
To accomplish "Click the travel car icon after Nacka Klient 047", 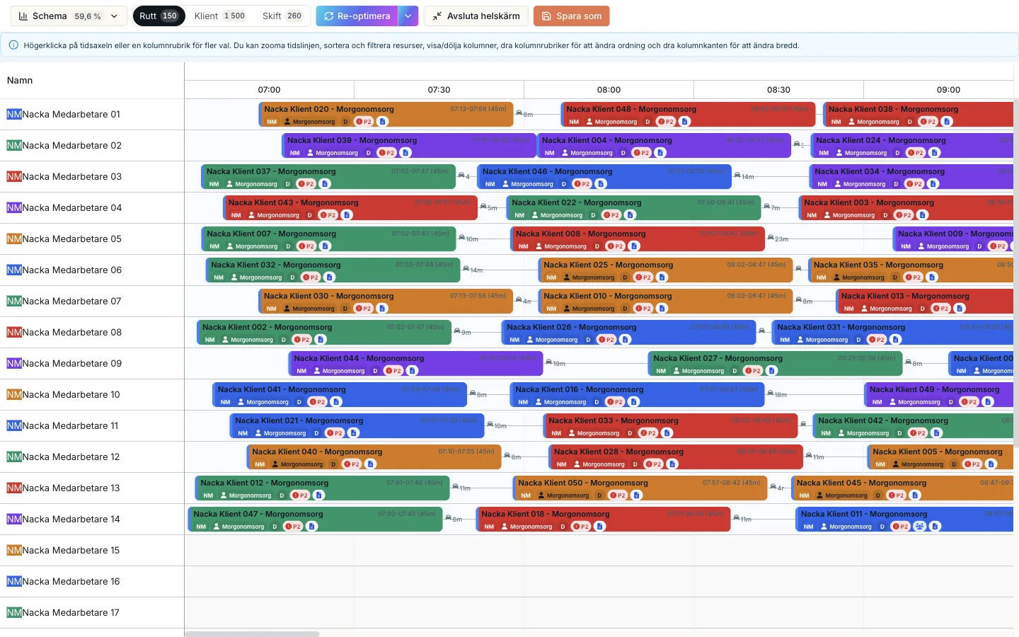I will [449, 518].
